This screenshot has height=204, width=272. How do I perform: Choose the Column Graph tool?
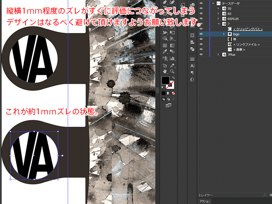(172, 59)
